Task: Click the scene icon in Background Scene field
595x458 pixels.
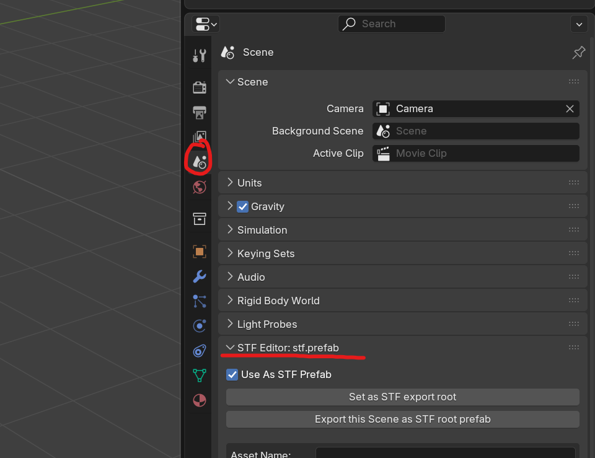Action: click(x=383, y=131)
